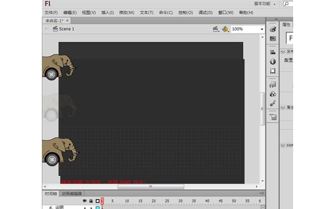Open the timeline panel options menu
This screenshot has width=335, height=209.
tap(262, 193)
